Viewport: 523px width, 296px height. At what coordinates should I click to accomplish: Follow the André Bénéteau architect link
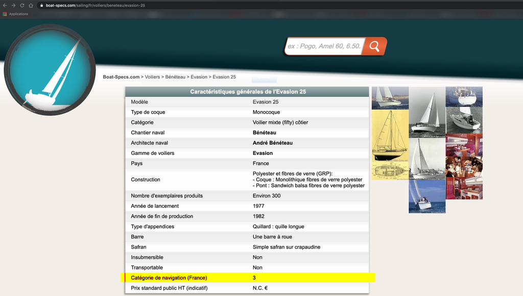coord(273,143)
